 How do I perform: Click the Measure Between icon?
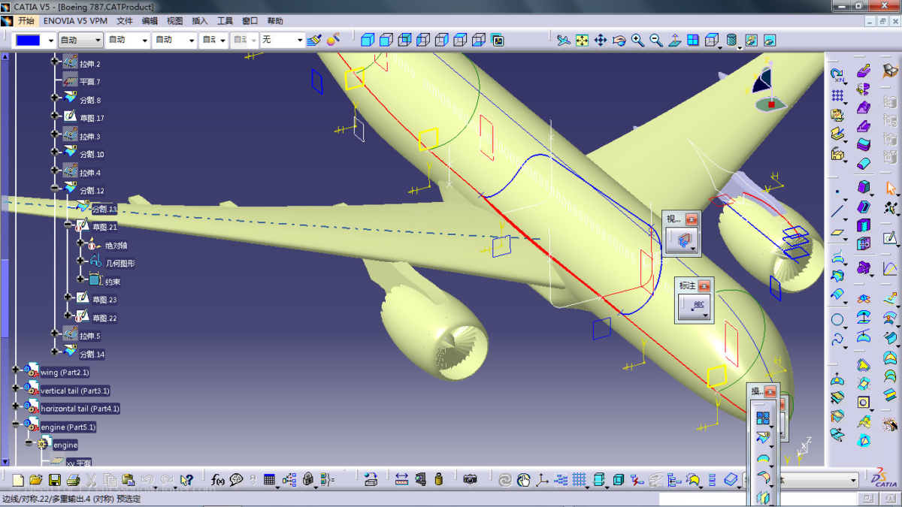[x=401, y=480]
